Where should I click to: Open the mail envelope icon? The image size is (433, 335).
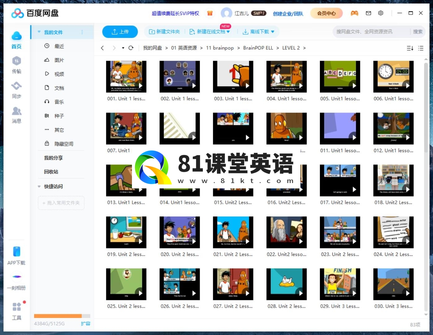(368, 13)
